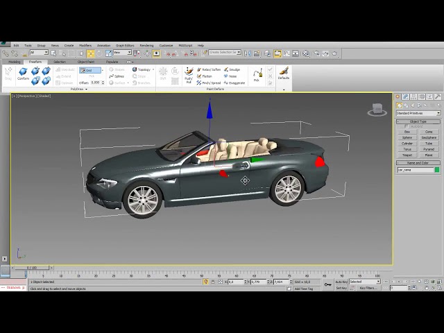The width and height of the screenshot is (444, 333).
Task: Toggle the Auto Key animation mode
Action: [x=341, y=282]
